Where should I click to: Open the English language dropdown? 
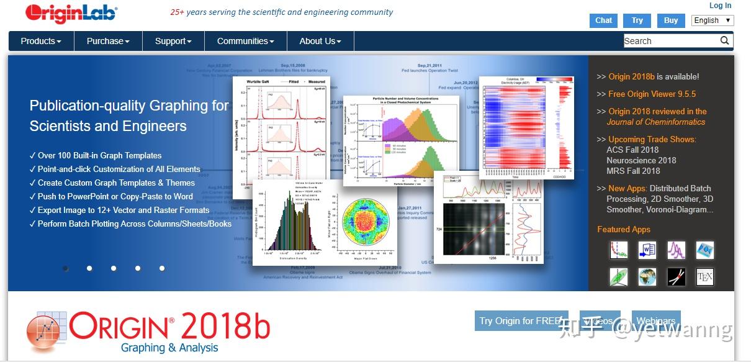713,20
